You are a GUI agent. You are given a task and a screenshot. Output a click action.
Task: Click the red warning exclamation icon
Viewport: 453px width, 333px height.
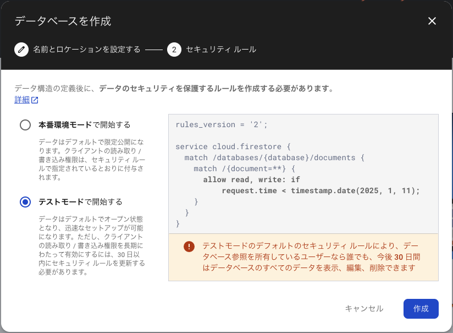click(189, 247)
